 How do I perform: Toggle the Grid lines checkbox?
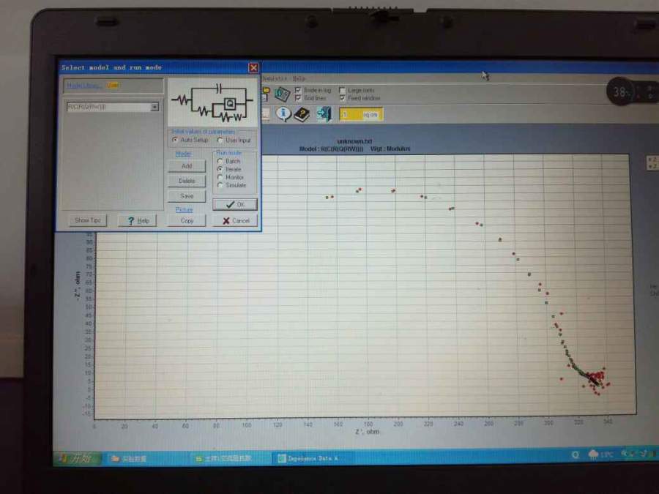(298, 98)
